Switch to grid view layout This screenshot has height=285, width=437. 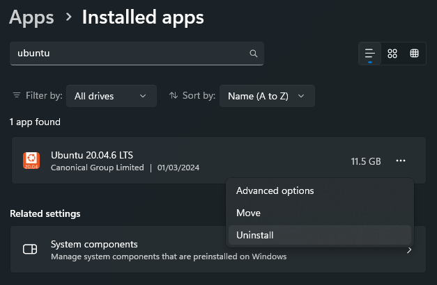392,54
